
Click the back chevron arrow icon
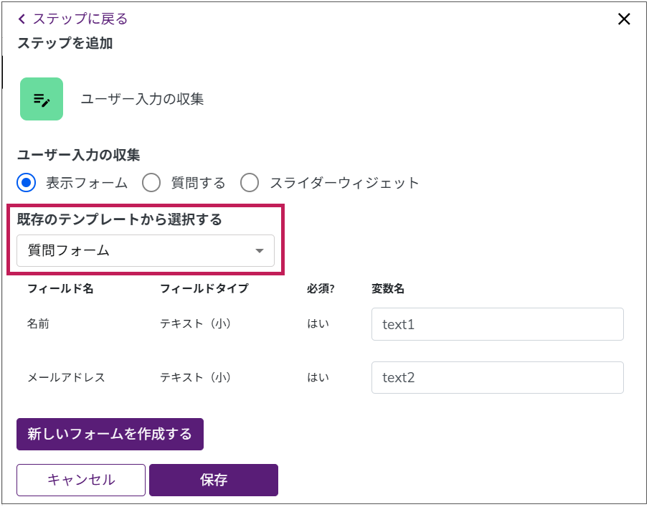click(22, 19)
